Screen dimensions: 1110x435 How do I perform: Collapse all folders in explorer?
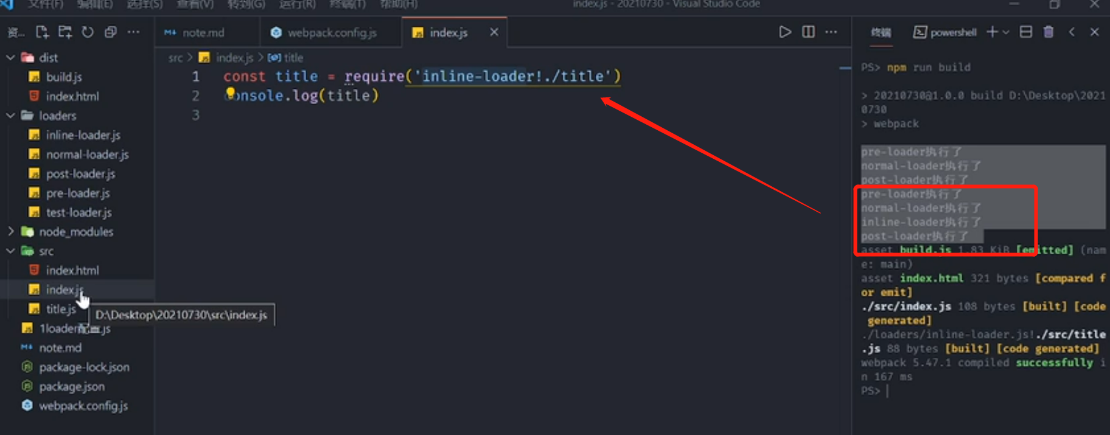pyautogui.click(x=111, y=32)
